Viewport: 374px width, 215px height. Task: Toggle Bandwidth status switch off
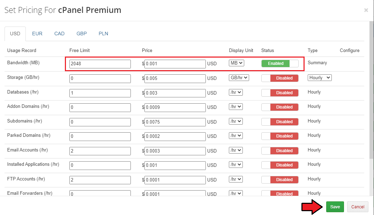click(280, 64)
